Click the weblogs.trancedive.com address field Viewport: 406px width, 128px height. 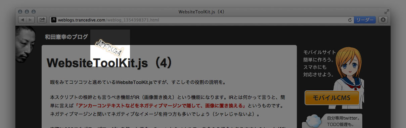coord(201,20)
